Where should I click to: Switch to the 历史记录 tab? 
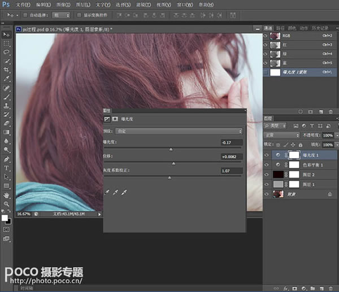click(320, 27)
